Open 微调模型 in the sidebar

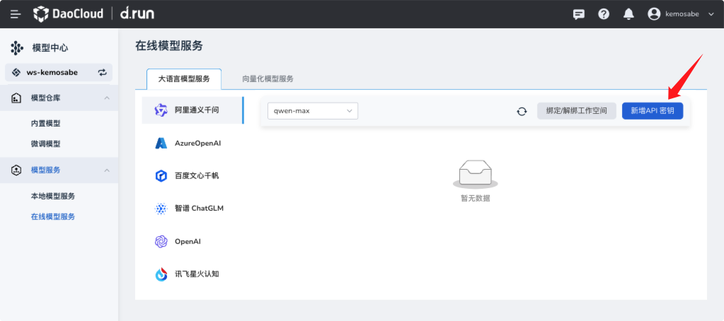(x=46, y=144)
